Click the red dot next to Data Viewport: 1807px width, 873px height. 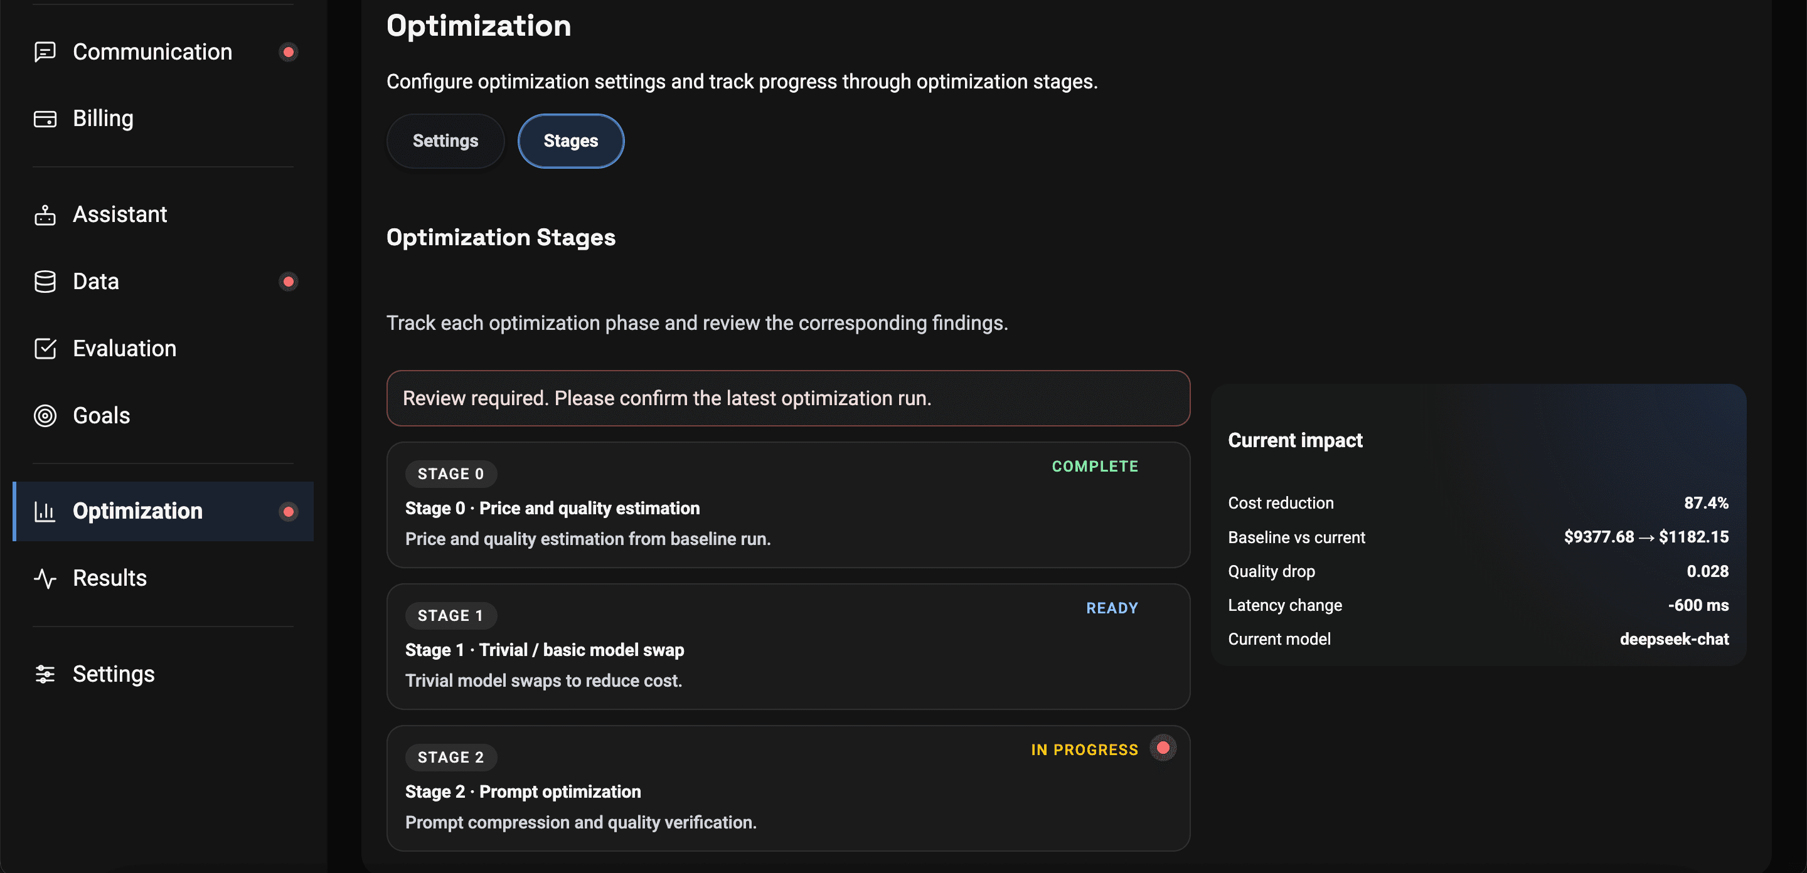coord(289,280)
